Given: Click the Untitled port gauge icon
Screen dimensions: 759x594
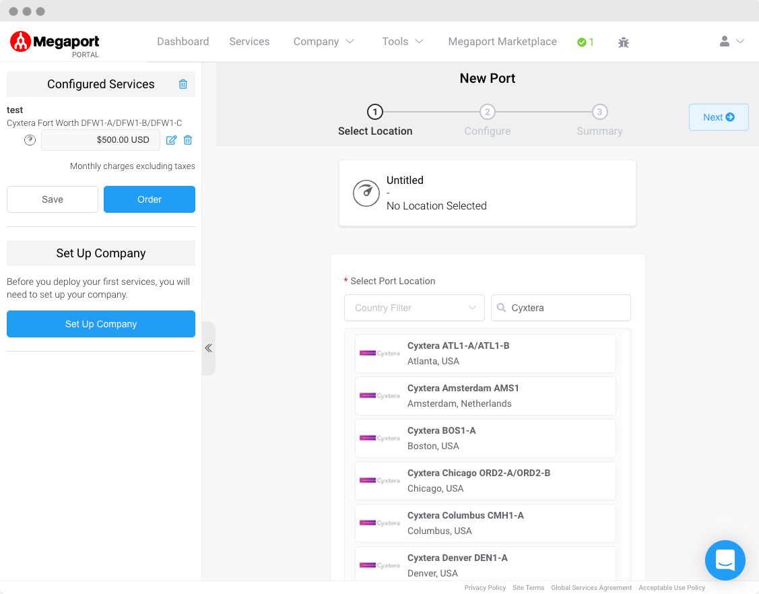Looking at the screenshot, I should (x=366, y=193).
